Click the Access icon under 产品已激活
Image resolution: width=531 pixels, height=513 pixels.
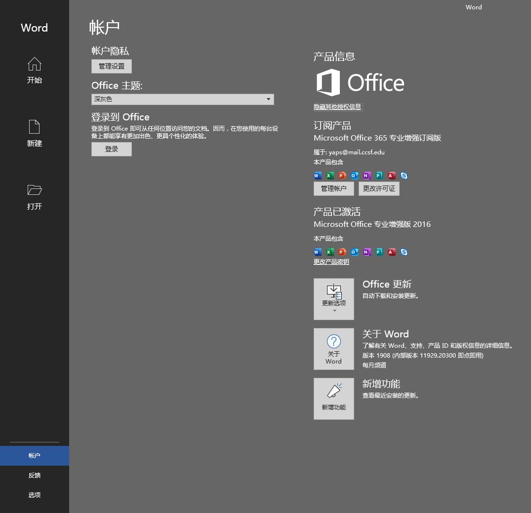point(392,252)
